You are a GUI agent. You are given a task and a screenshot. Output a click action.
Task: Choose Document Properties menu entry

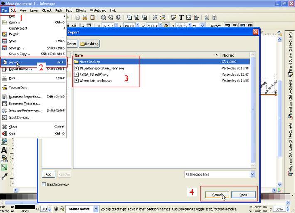coord(34,97)
